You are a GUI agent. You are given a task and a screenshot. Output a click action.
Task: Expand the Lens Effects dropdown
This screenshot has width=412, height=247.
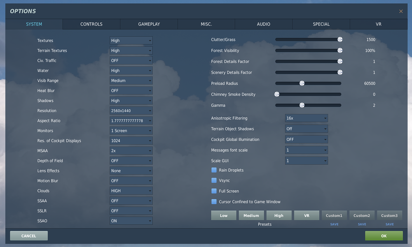(x=131, y=171)
